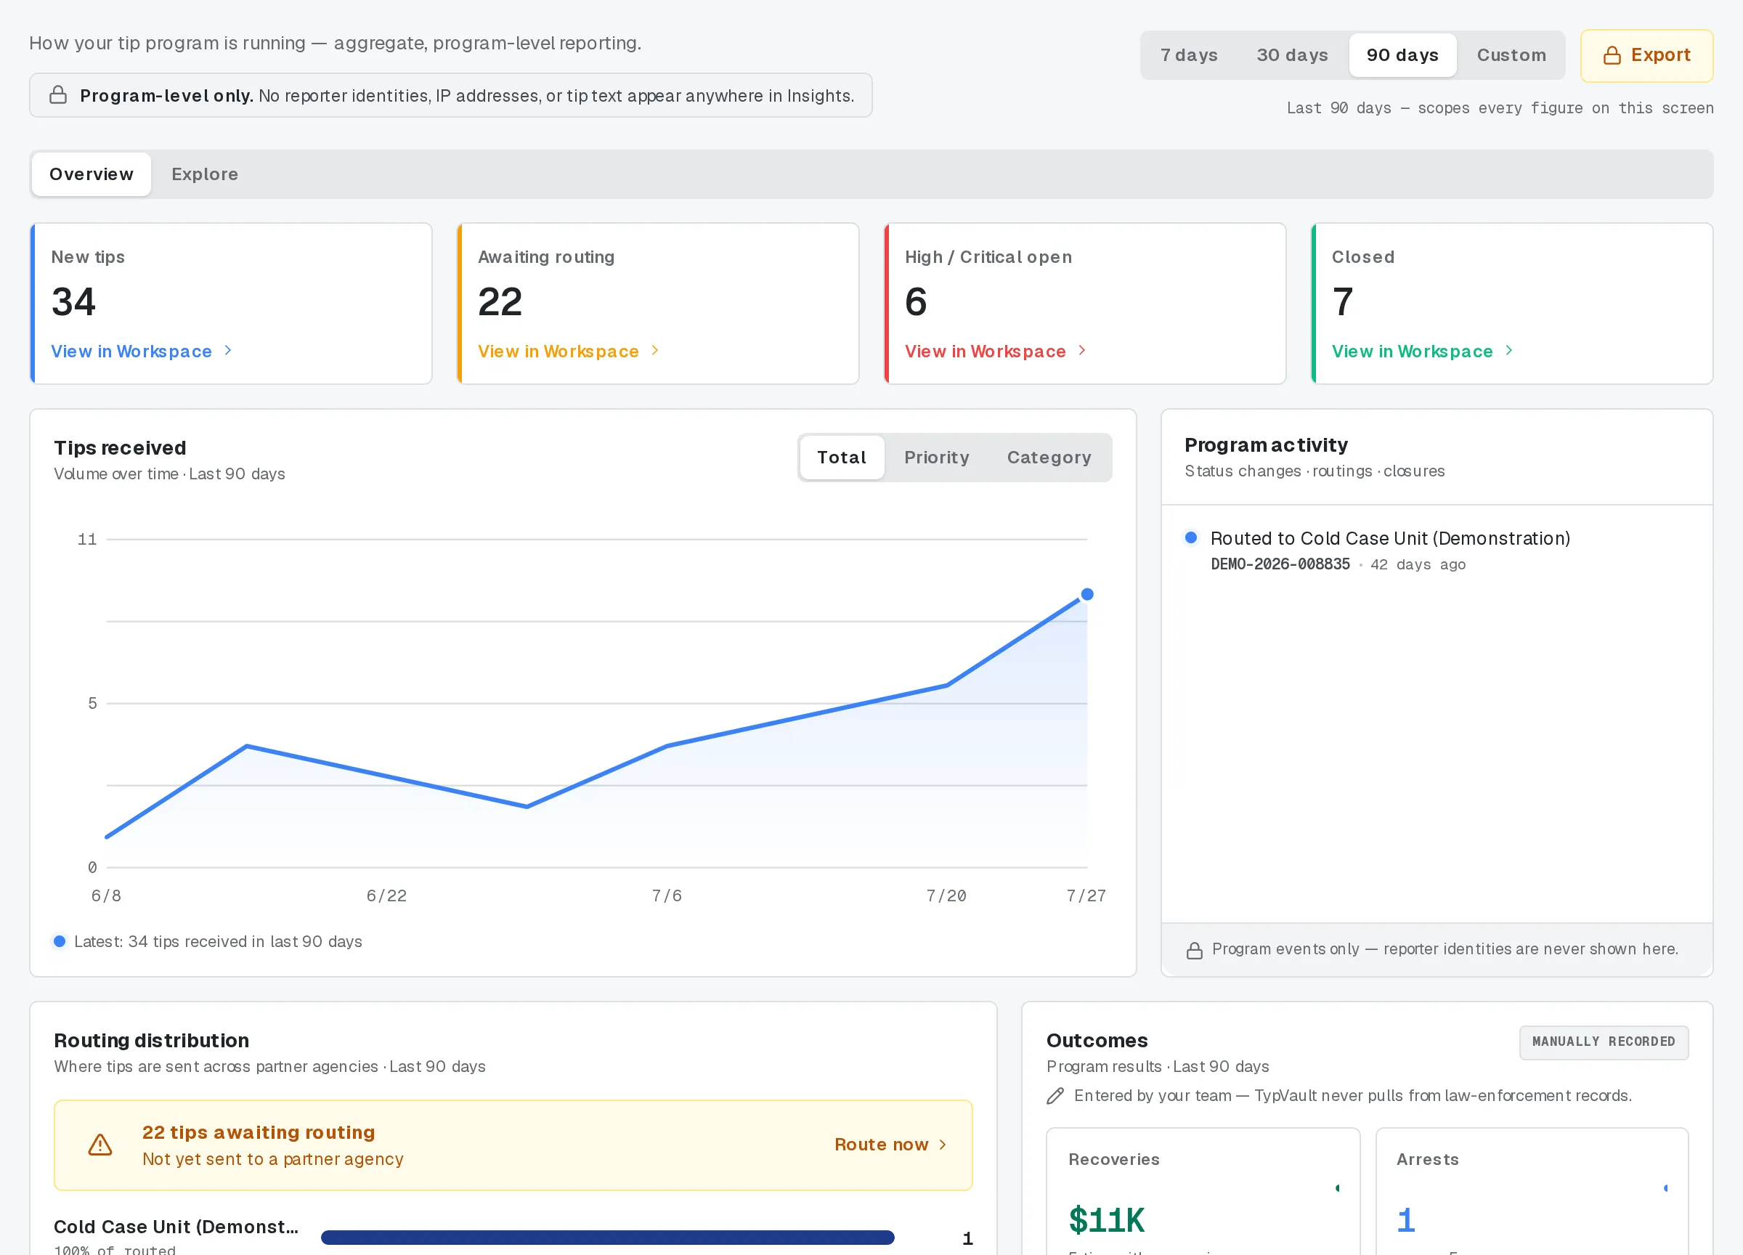Click the Closed count 7
Screen dimensions: 1743x1255
[x=1343, y=301]
